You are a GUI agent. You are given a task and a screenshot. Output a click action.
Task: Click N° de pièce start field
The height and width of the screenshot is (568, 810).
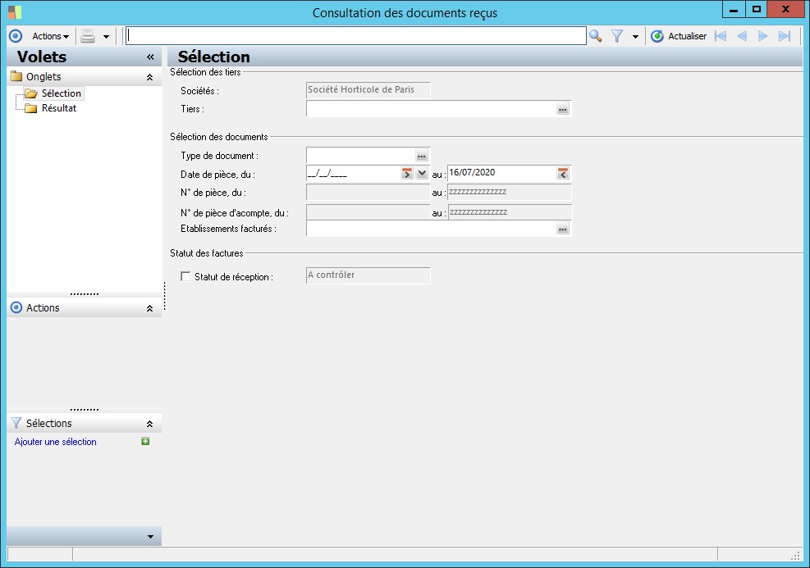(x=368, y=193)
